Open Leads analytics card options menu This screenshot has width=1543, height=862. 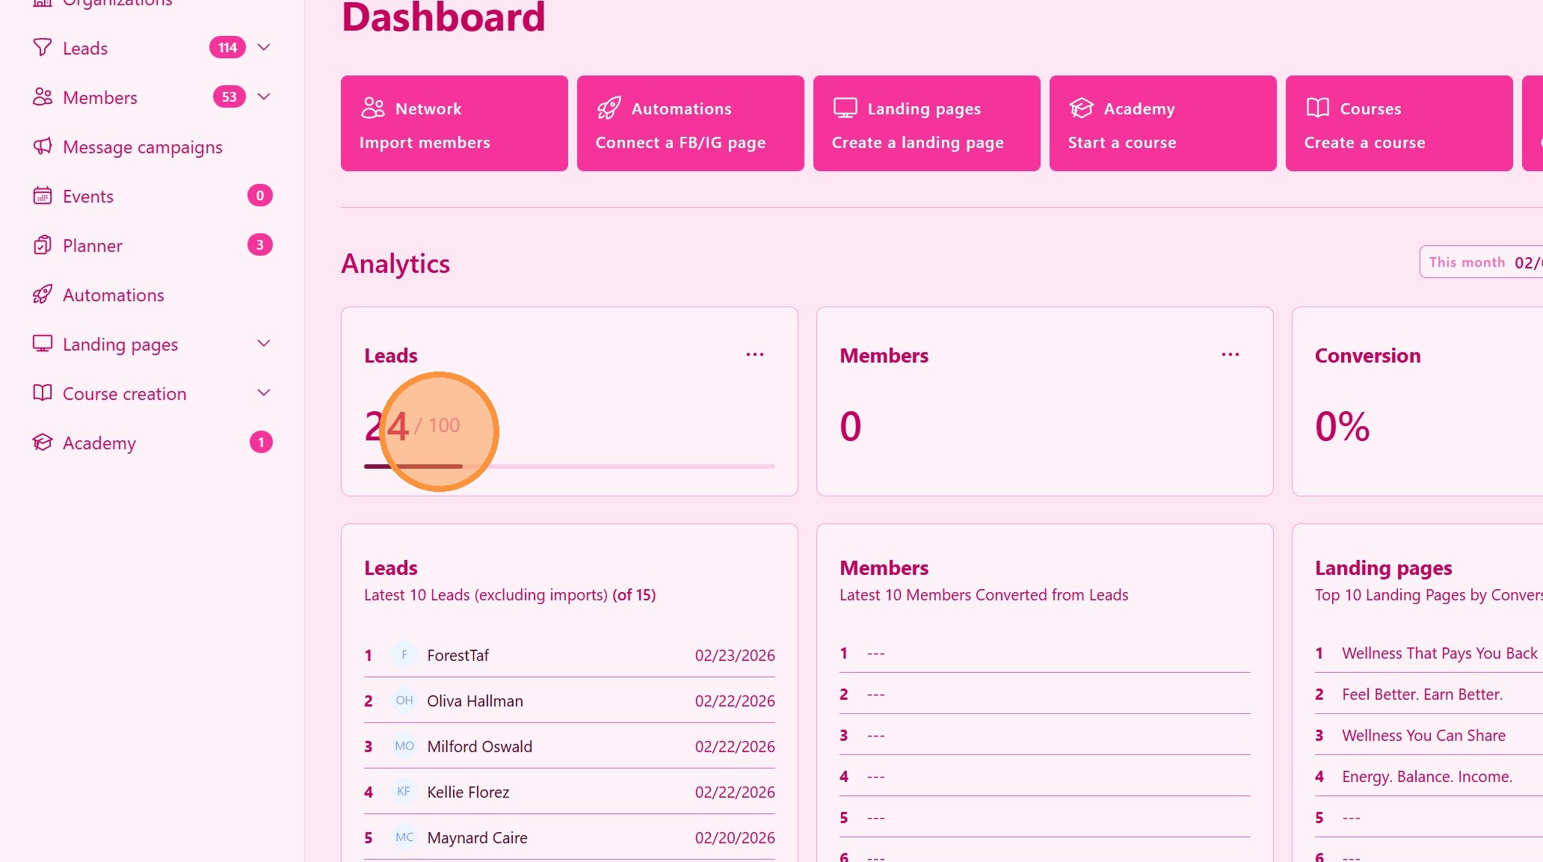(755, 354)
